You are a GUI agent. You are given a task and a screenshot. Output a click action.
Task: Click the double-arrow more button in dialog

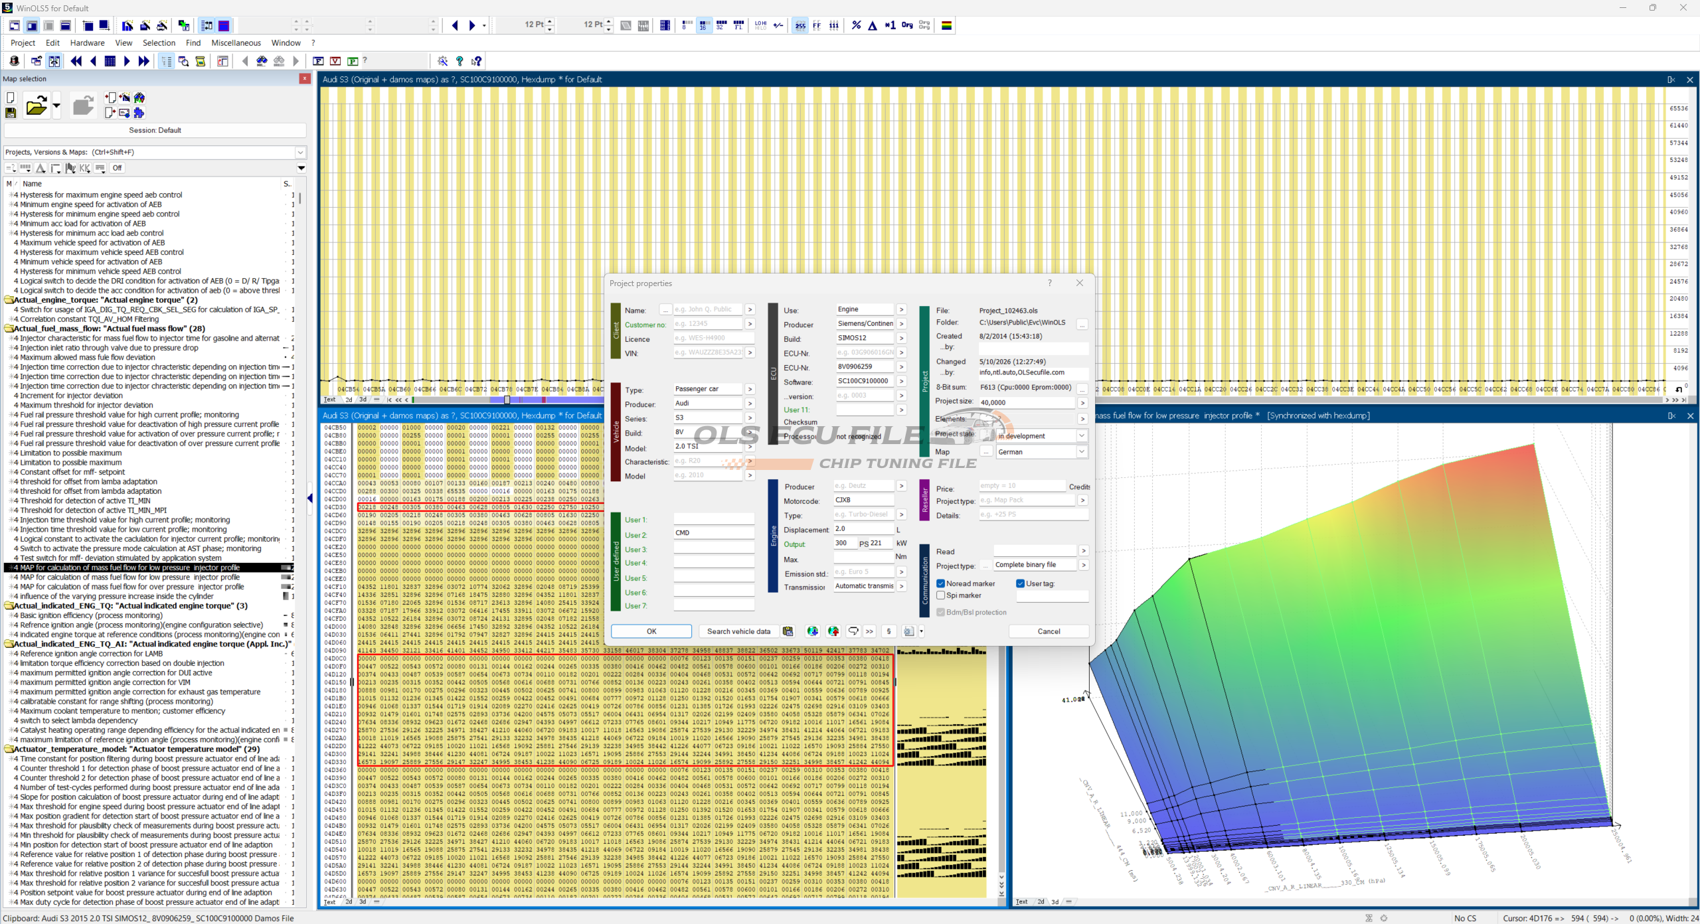pyautogui.click(x=869, y=631)
